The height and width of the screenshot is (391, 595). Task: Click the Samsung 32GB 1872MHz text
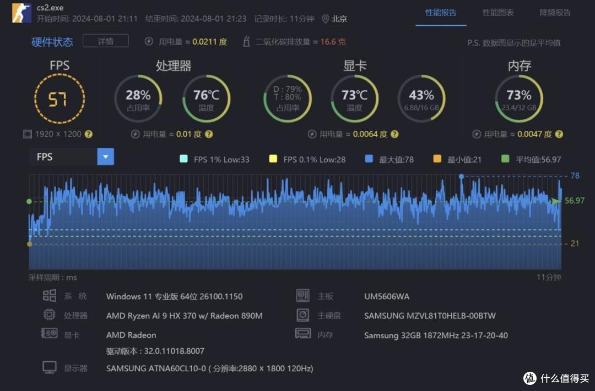tap(436, 335)
